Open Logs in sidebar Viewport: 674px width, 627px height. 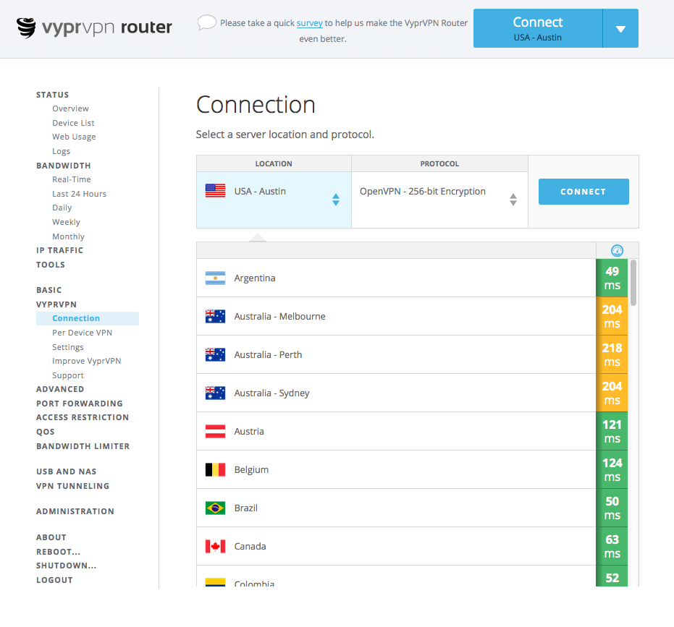61,151
